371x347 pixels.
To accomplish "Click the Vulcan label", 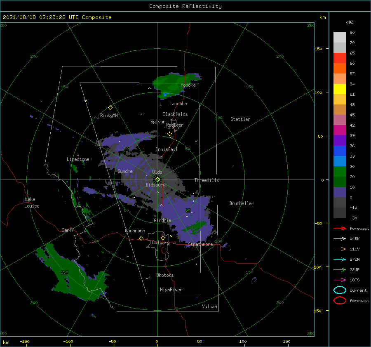I will (209, 307).
